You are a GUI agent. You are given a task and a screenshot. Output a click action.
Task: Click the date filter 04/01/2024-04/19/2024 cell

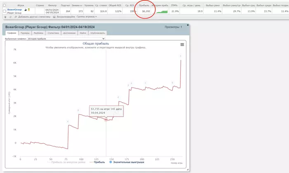click(x=52, y=11)
